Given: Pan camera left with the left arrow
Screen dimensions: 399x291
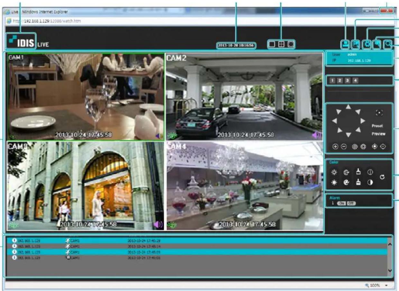Looking at the screenshot, I should [334, 121].
